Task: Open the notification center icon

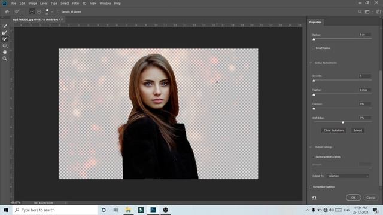Action: point(375,210)
